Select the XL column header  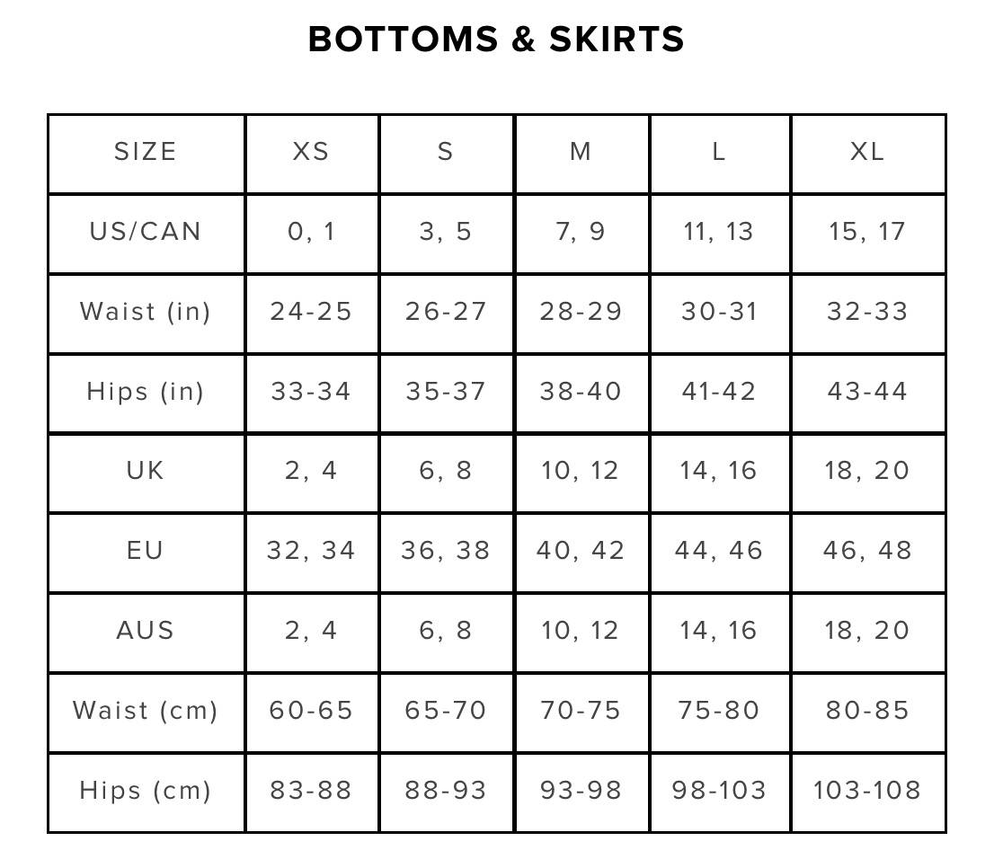[x=868, y=154]
